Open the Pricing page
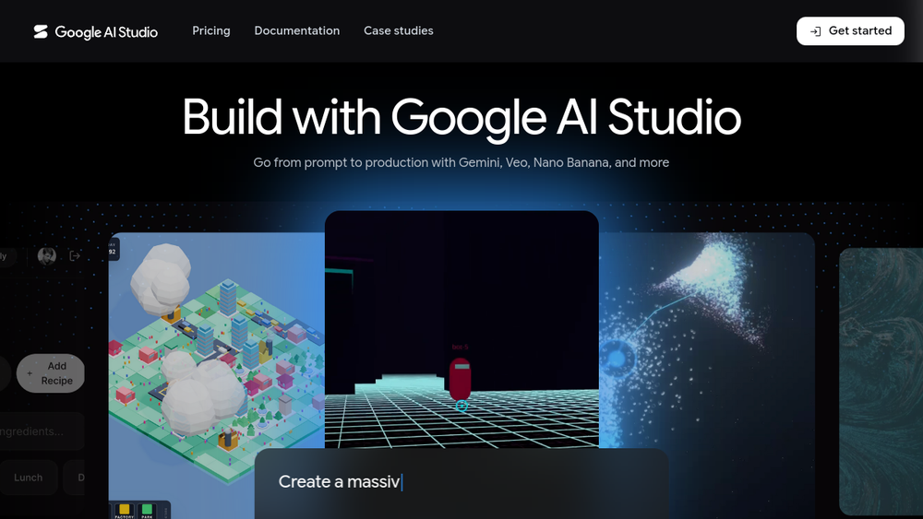 coord(210,30)
